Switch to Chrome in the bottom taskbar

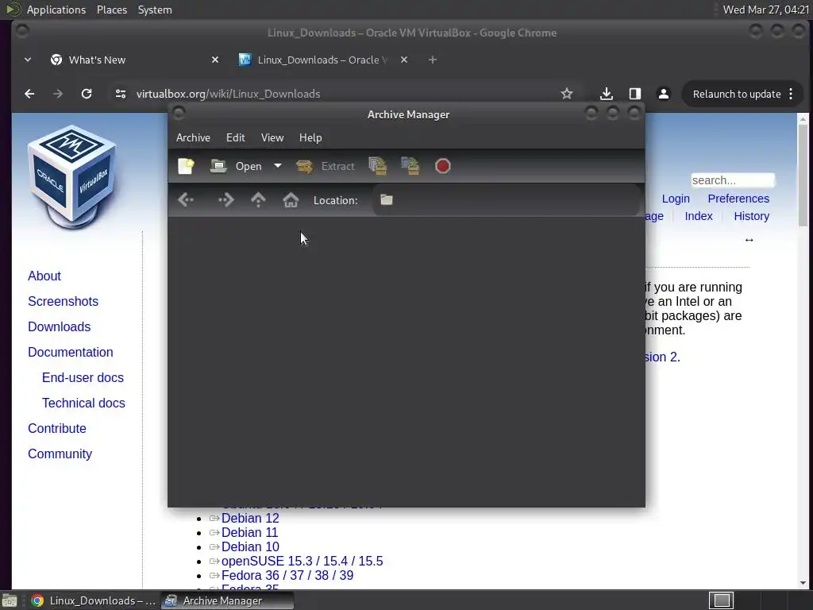[94, 600]
